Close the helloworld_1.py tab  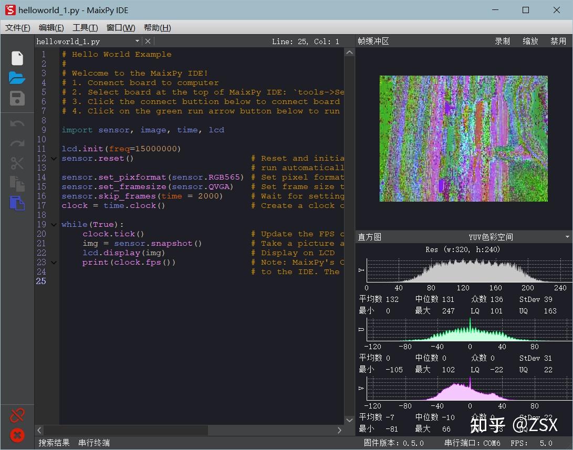[x=148, y=41]
